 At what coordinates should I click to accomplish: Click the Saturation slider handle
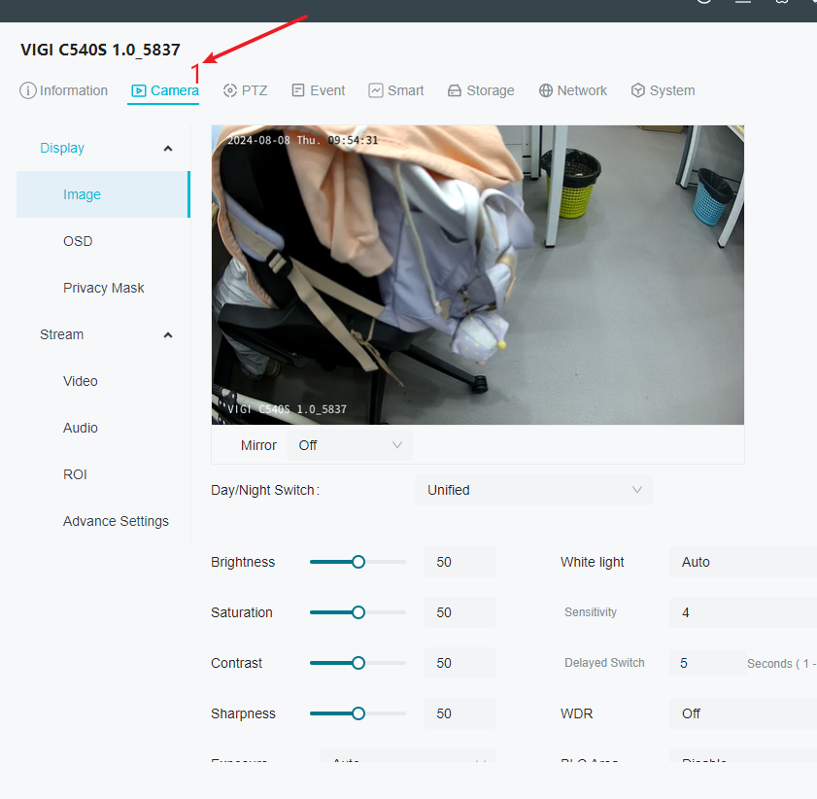point(357,612)
